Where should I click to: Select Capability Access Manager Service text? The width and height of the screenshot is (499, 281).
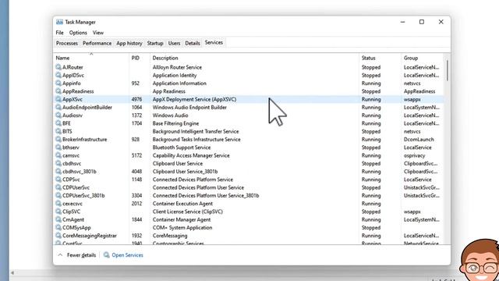[191, 155]
